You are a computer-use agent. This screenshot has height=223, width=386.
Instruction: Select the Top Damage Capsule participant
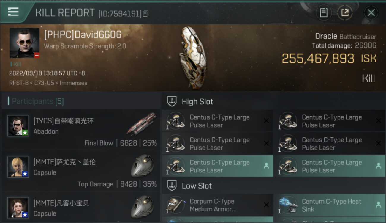[81, 171]
